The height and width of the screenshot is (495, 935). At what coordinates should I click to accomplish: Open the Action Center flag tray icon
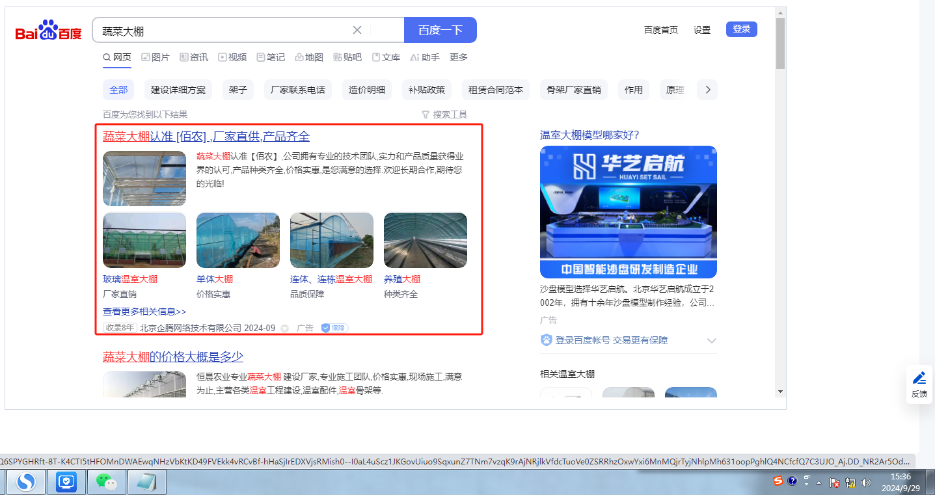pos(835,483)
